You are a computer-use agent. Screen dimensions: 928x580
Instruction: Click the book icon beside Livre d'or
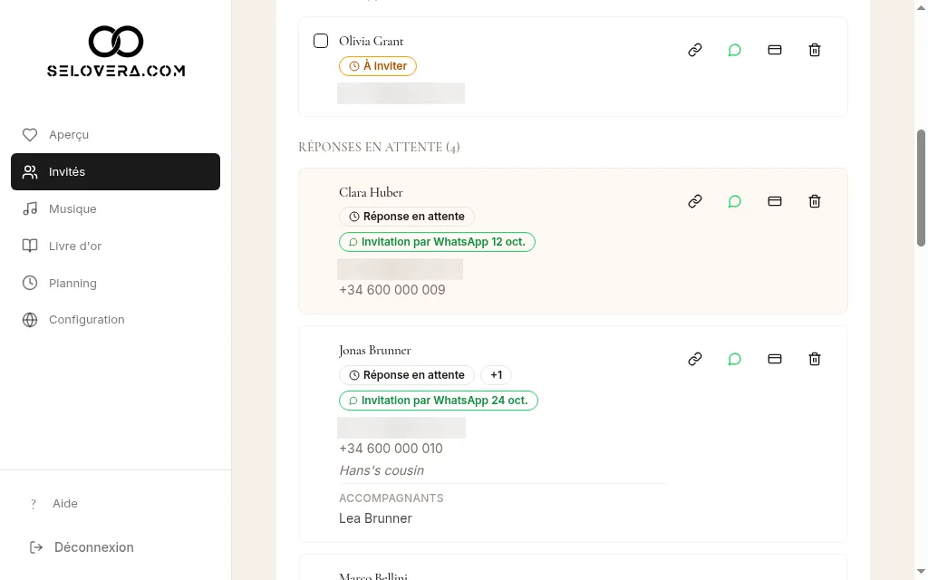(30, 246)
